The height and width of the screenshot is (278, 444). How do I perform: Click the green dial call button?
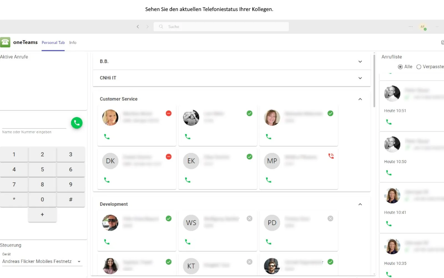pyautogui.click(x=77, y=123)
